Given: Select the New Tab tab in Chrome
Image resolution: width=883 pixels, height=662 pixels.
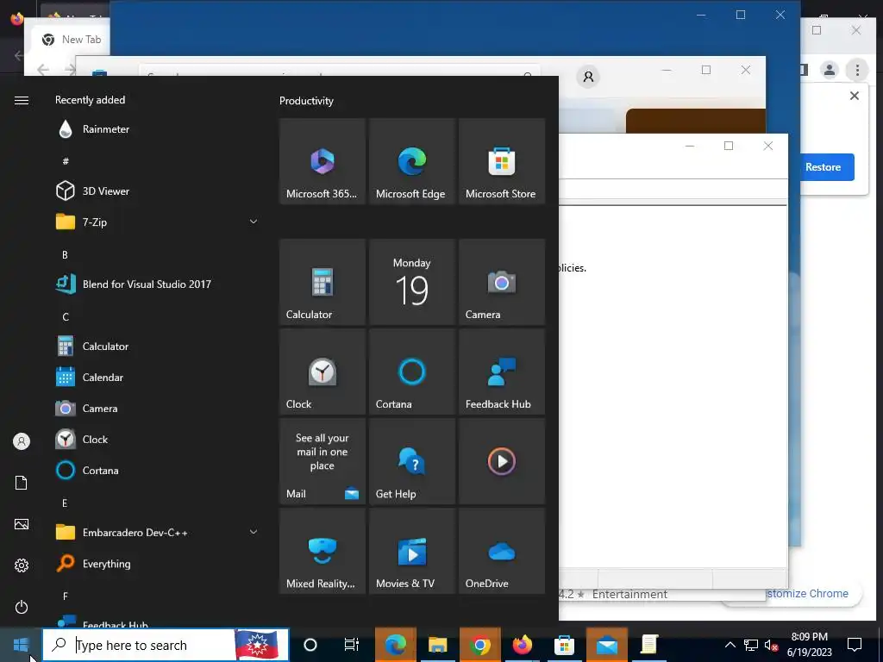Looking at the screenshot, I should [x=72, y=40].
